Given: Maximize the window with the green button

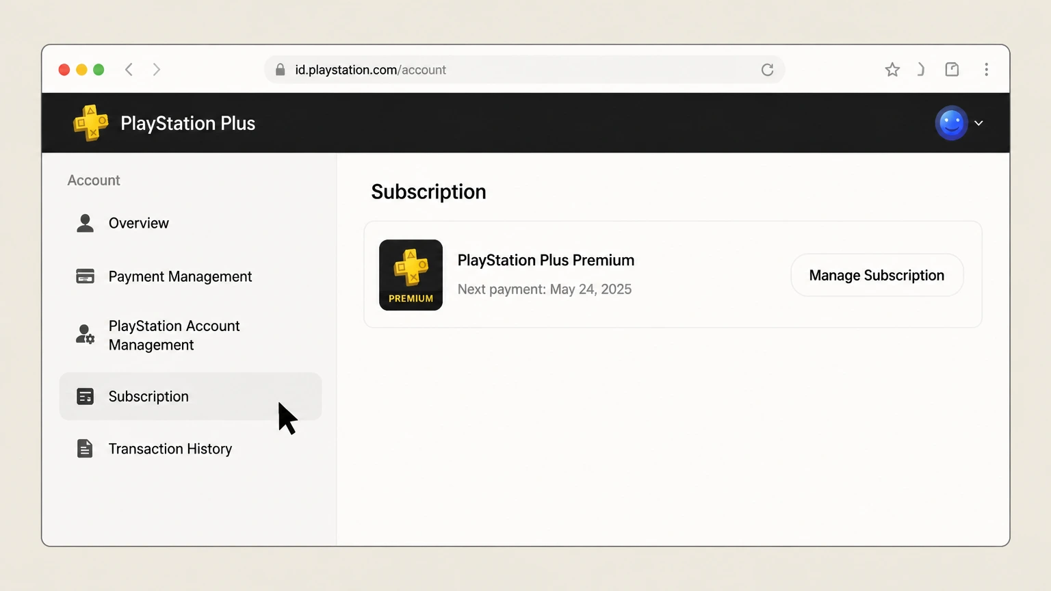Looking at the screenshot, I should [99, 70].
